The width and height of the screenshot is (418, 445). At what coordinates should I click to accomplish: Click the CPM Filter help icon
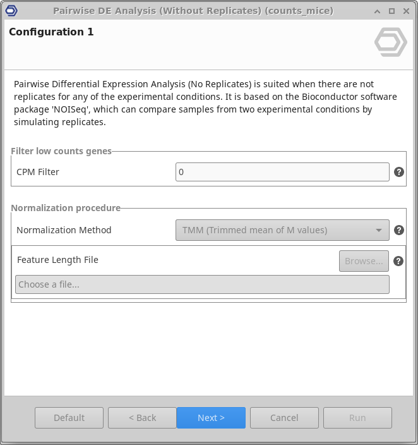(x=399, y=172)
